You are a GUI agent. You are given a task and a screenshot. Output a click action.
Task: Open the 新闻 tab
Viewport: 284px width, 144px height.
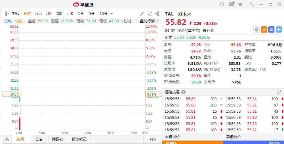tap(20, 139)
